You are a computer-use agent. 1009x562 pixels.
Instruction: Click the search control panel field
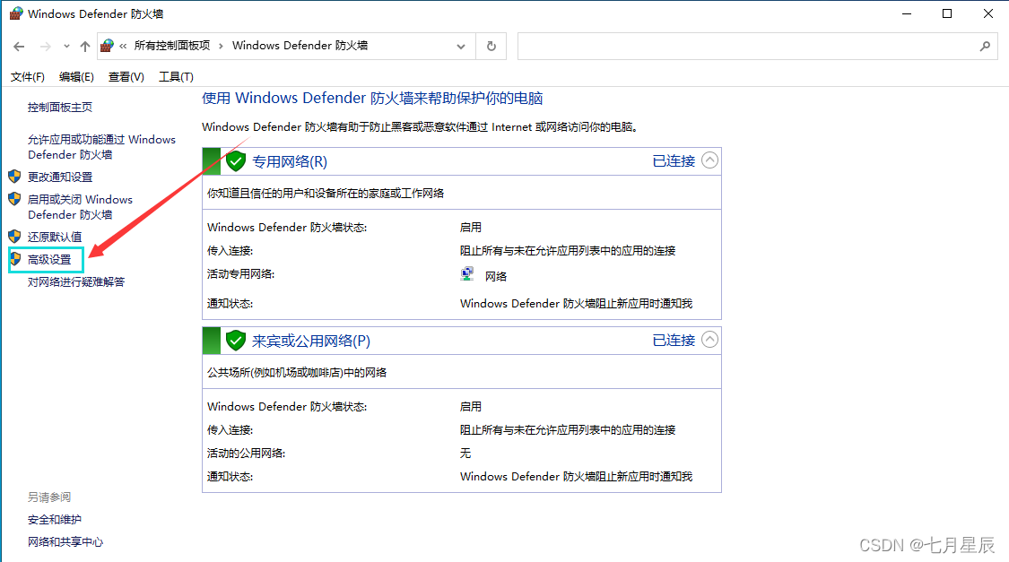757,47
